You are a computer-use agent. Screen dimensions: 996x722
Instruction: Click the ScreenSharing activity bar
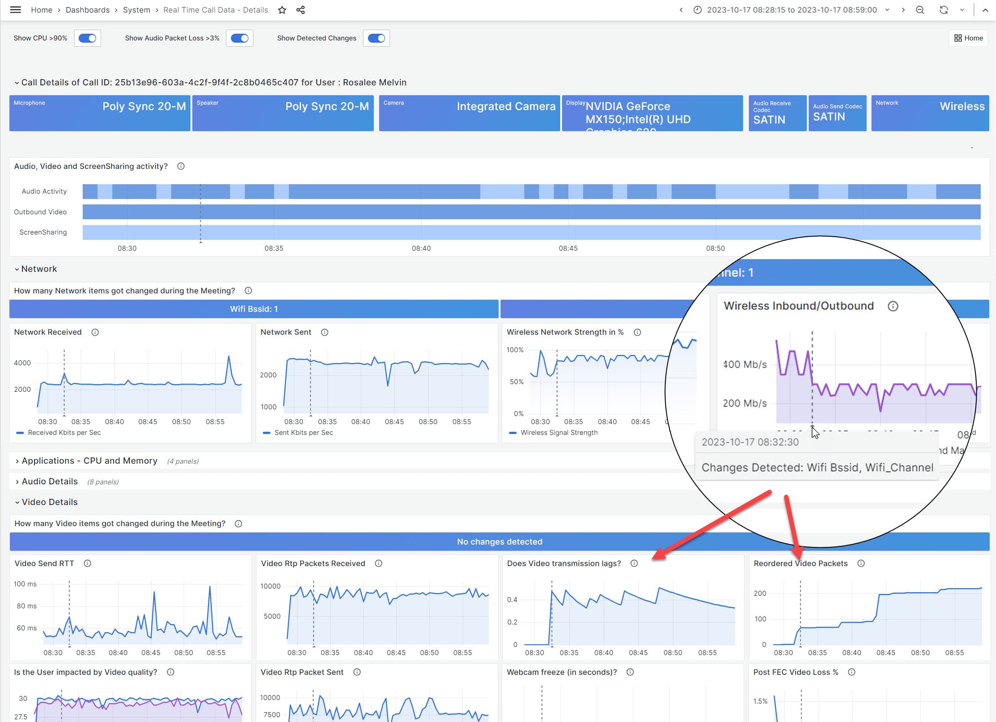coord(531,232)
